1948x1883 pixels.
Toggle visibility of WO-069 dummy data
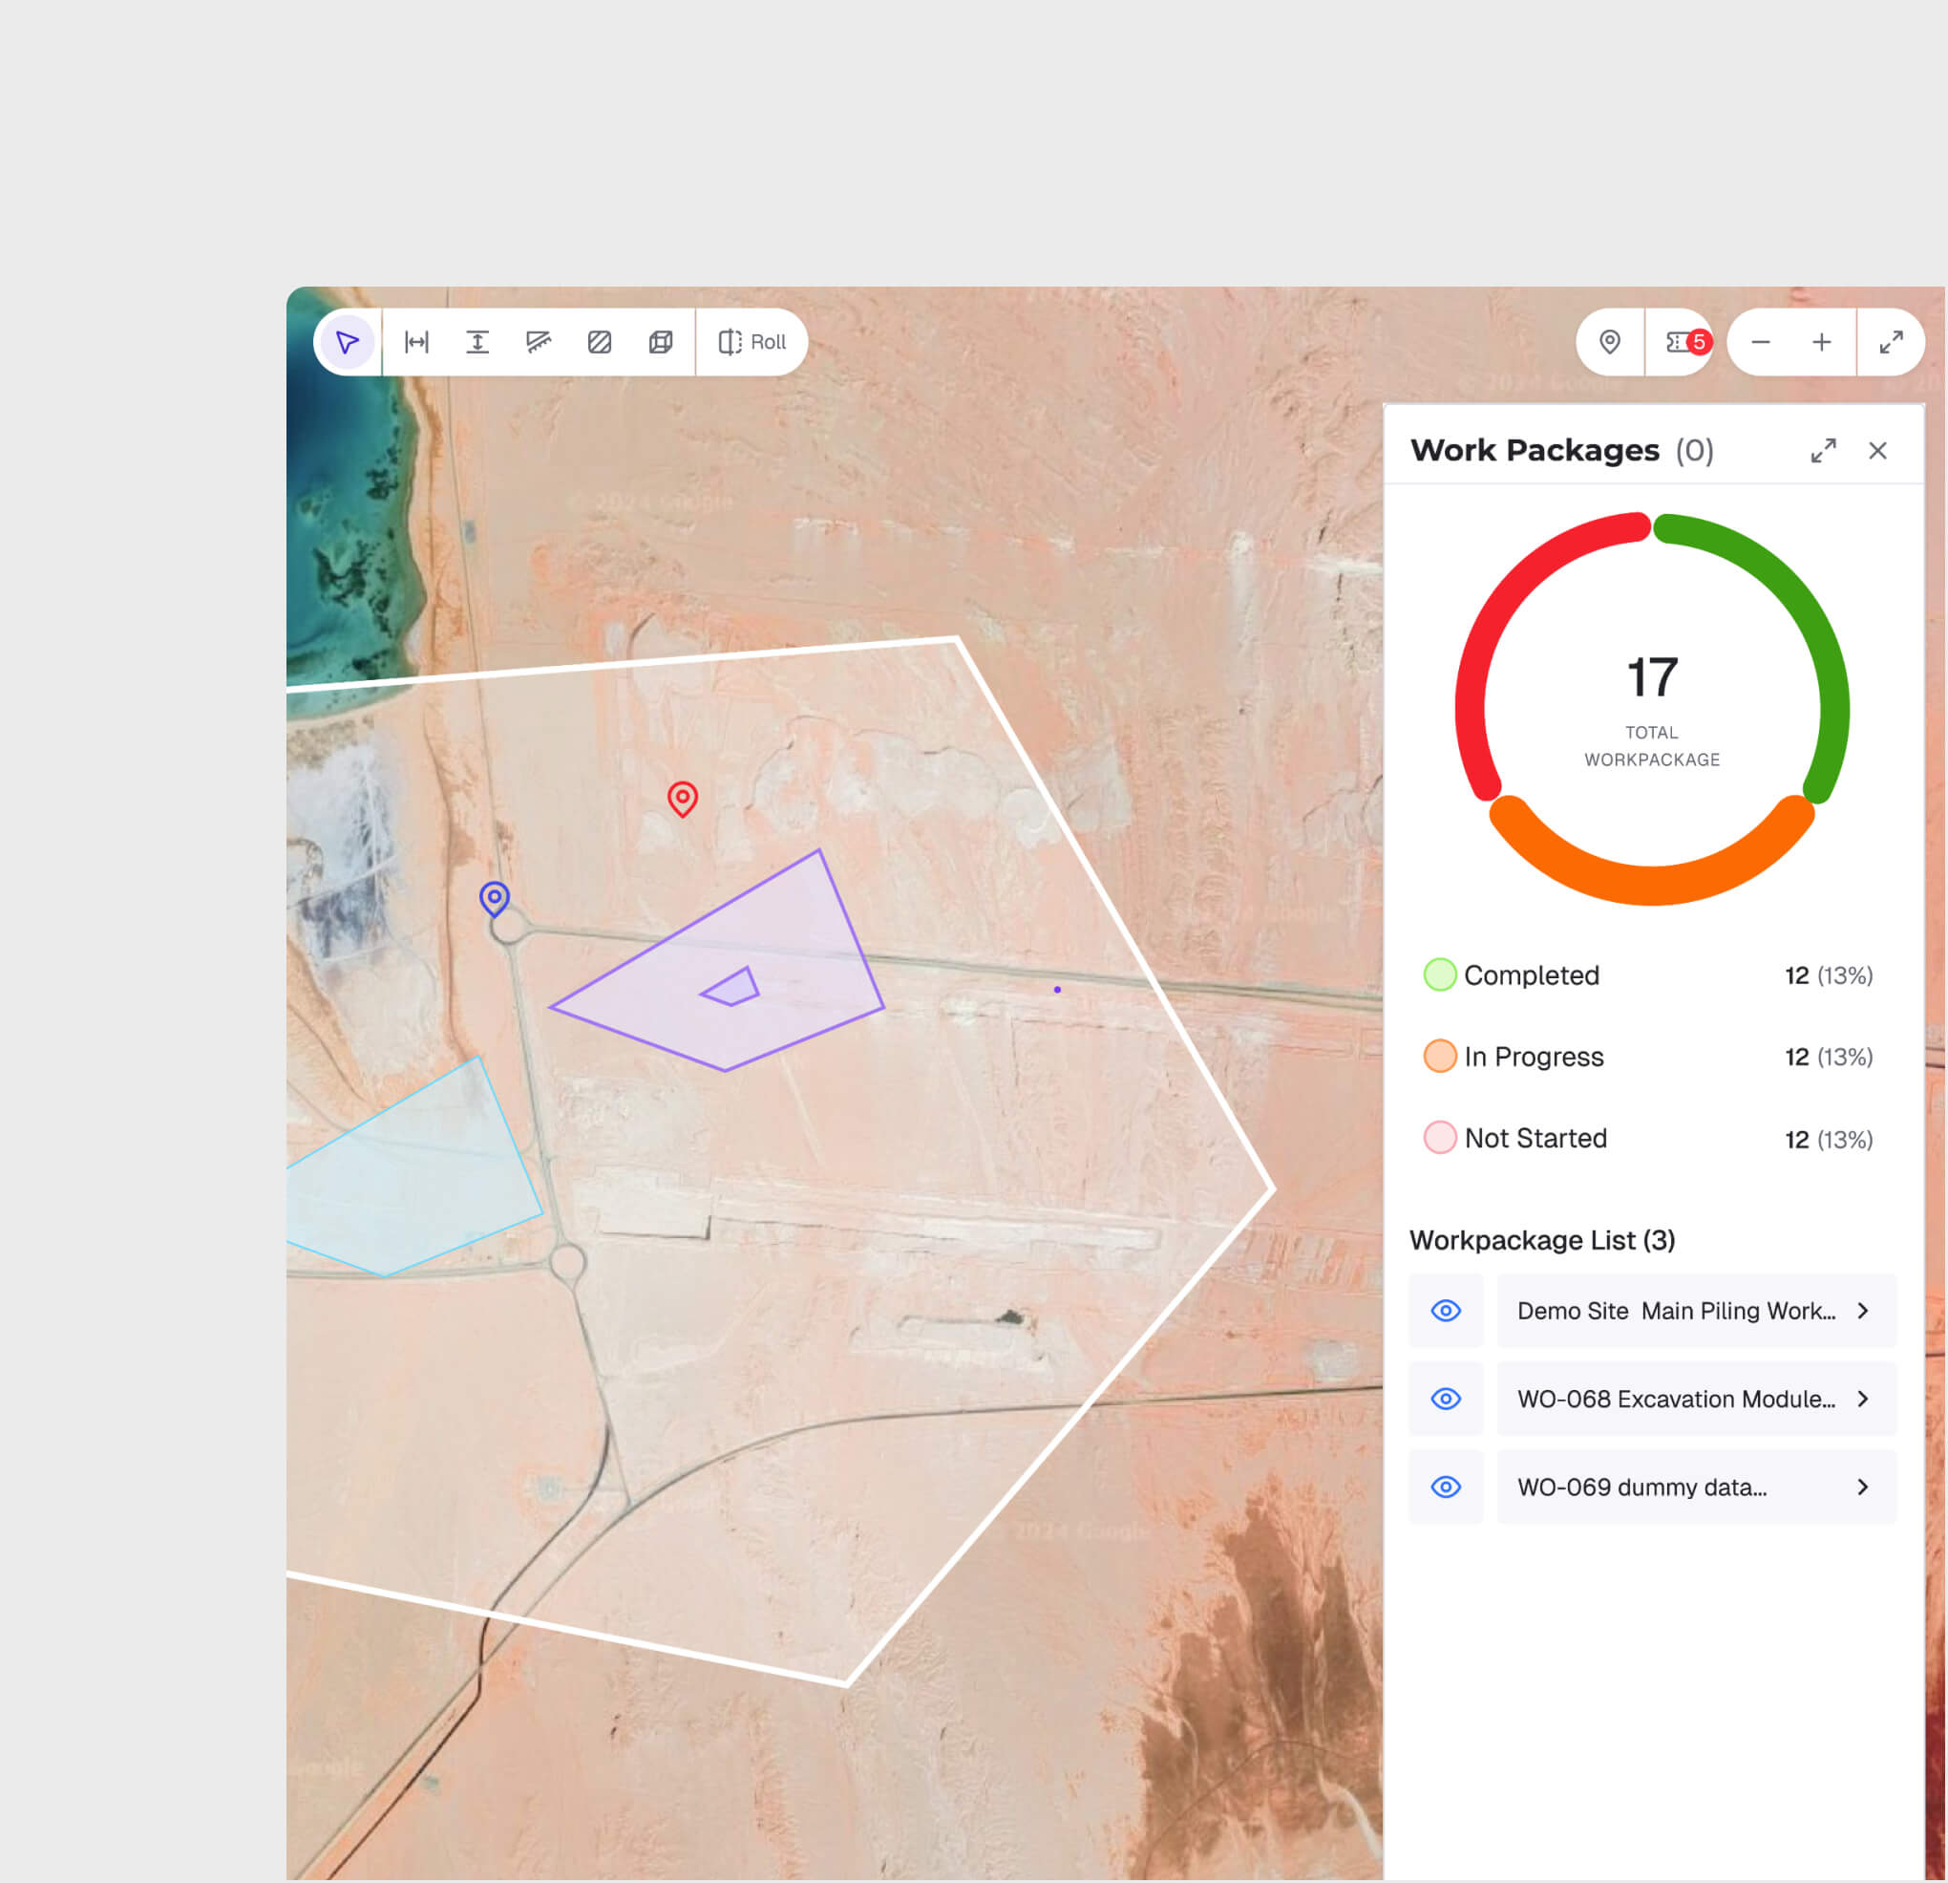tap(1445, 1487)
